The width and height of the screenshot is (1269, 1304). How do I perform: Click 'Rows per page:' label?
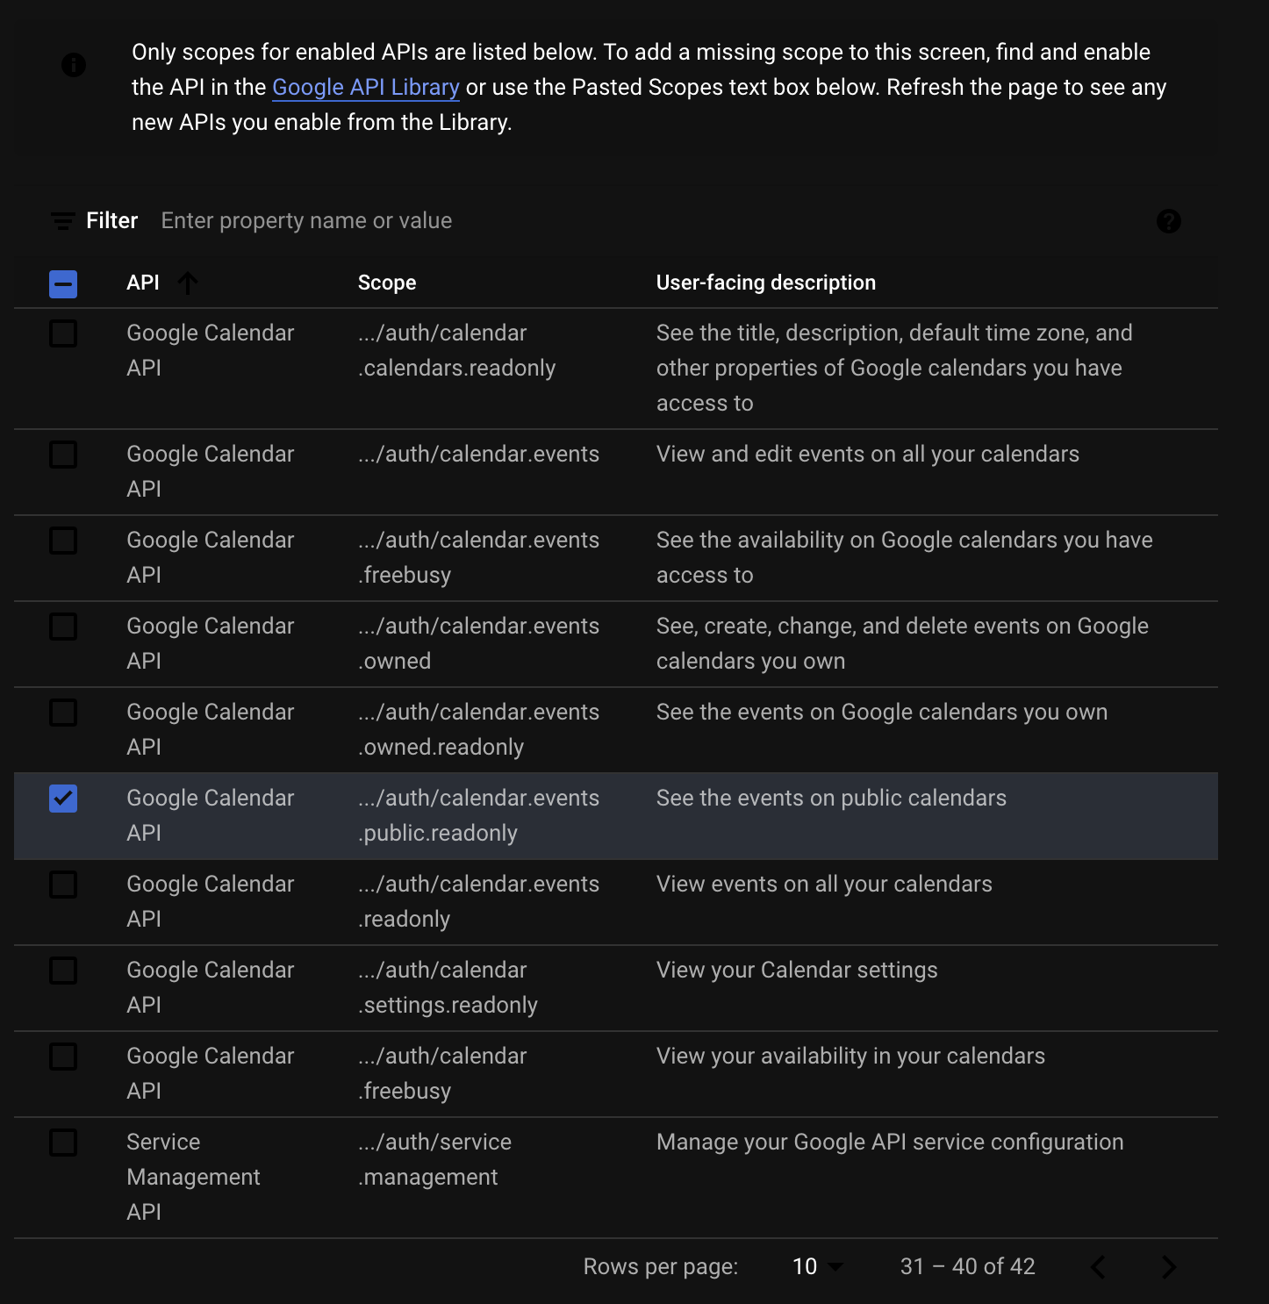[661, 1266]
